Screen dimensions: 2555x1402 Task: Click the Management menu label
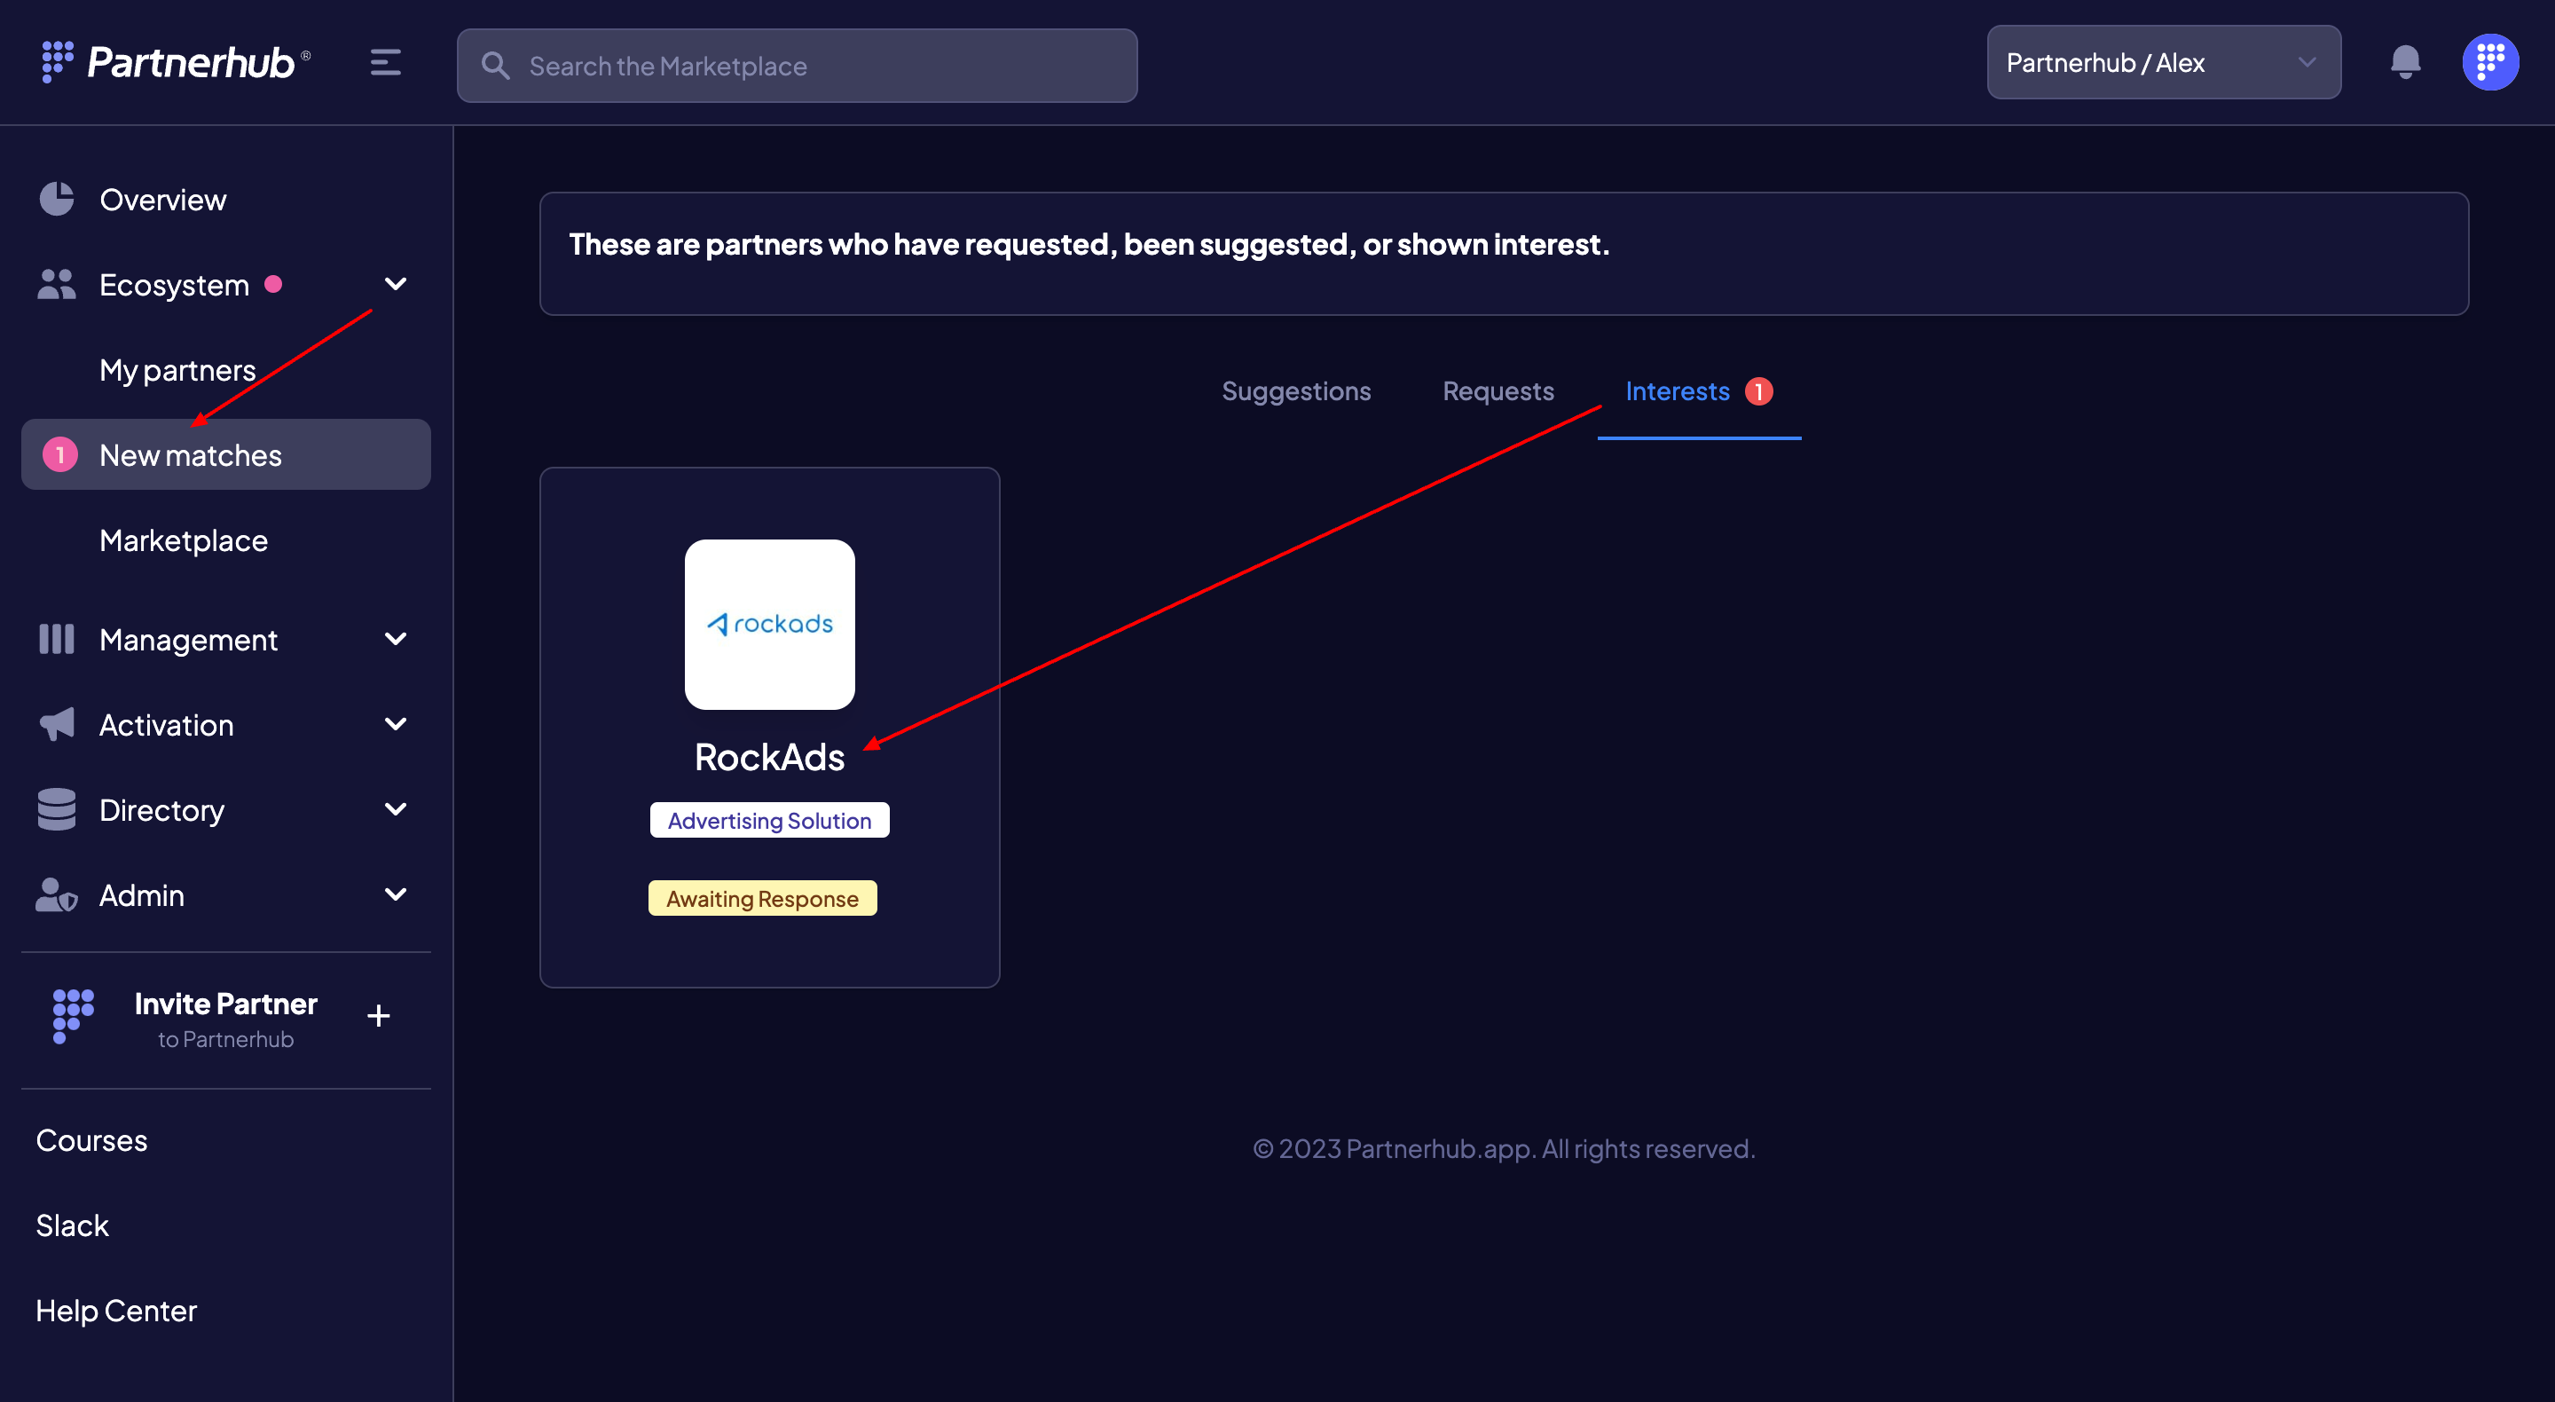click(x=188, y=640)
